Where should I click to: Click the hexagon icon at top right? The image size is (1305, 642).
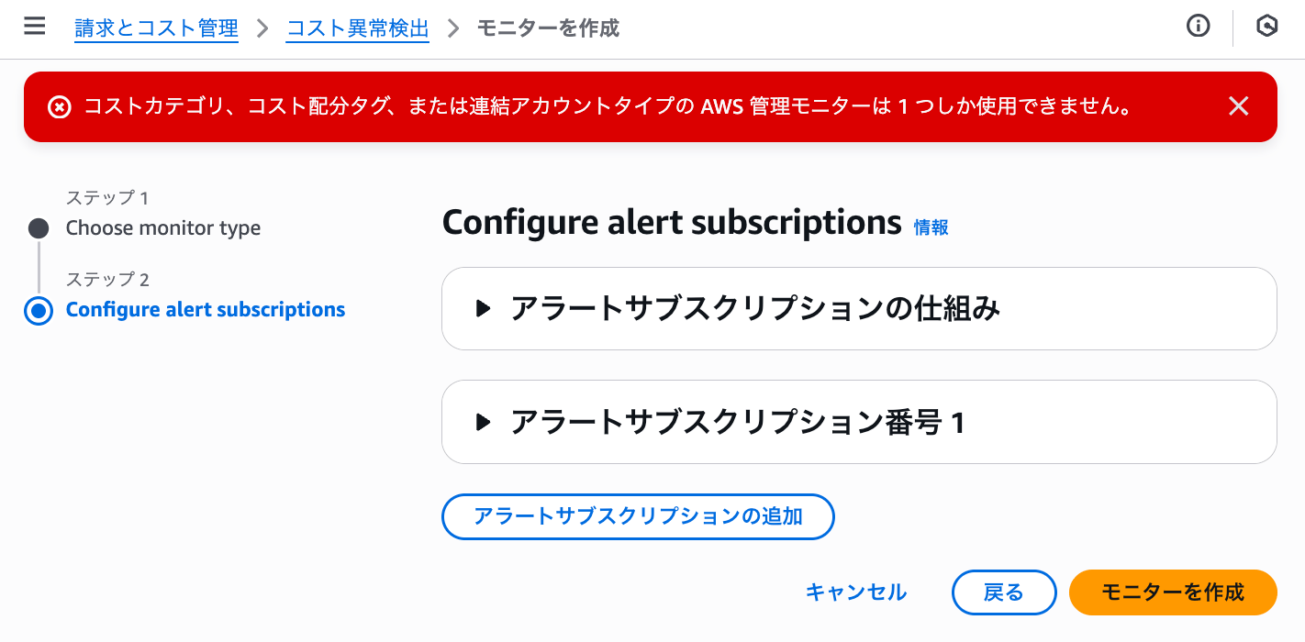(x=1267, y=27)
